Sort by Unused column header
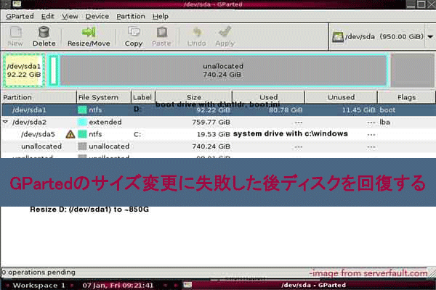 (341, 97)
